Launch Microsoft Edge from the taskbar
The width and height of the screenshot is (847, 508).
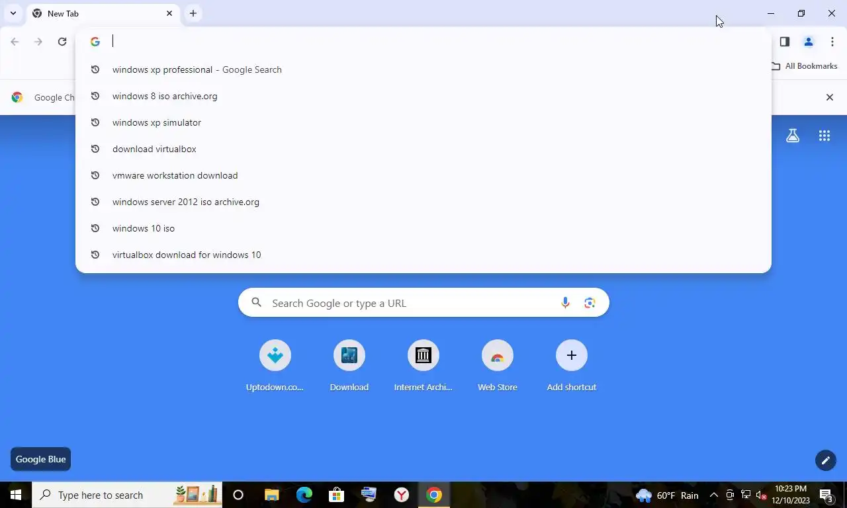(304, 495)
